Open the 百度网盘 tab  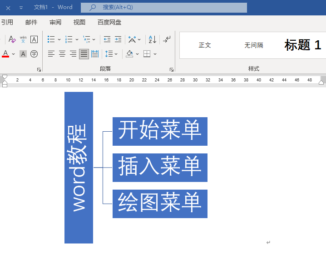pos(109,22)
